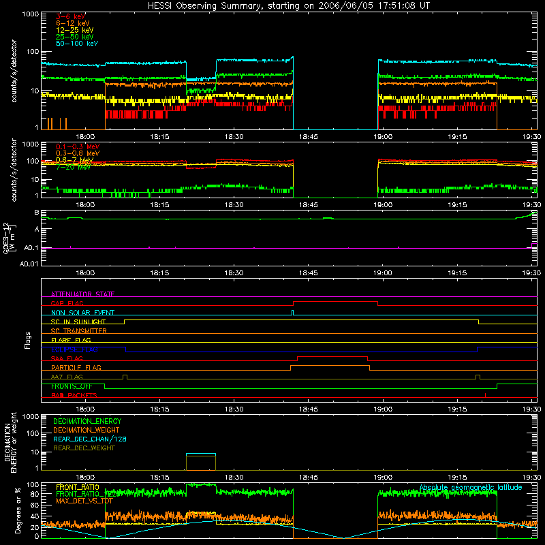This screenshot has width=545, height=545.
Task: Select the SAA_FLAG label
Action: [67, 358]
